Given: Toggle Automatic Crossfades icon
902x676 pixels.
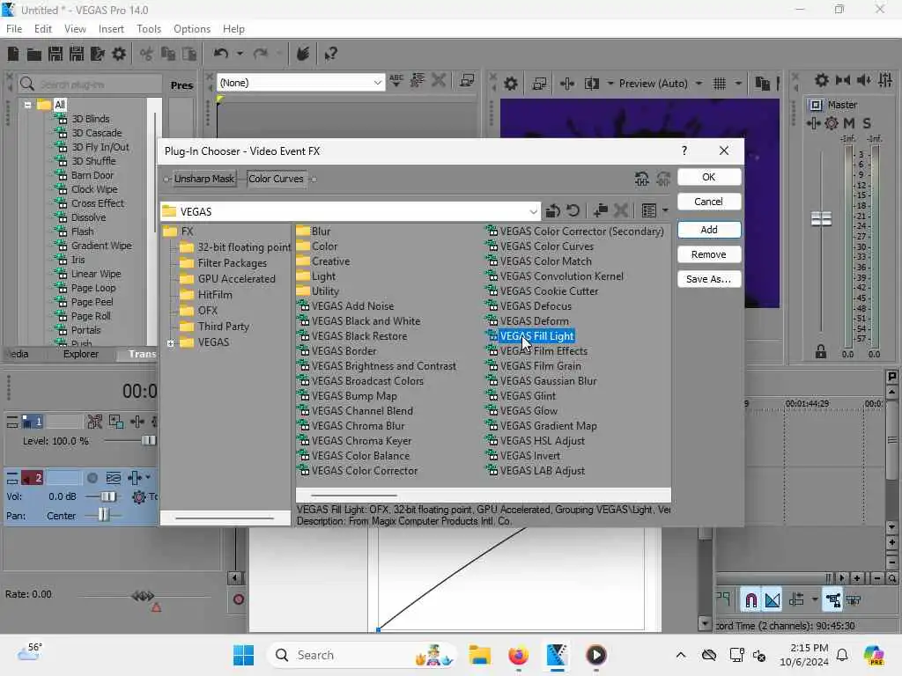Looking at the screenshot, I should pos(773,600).
